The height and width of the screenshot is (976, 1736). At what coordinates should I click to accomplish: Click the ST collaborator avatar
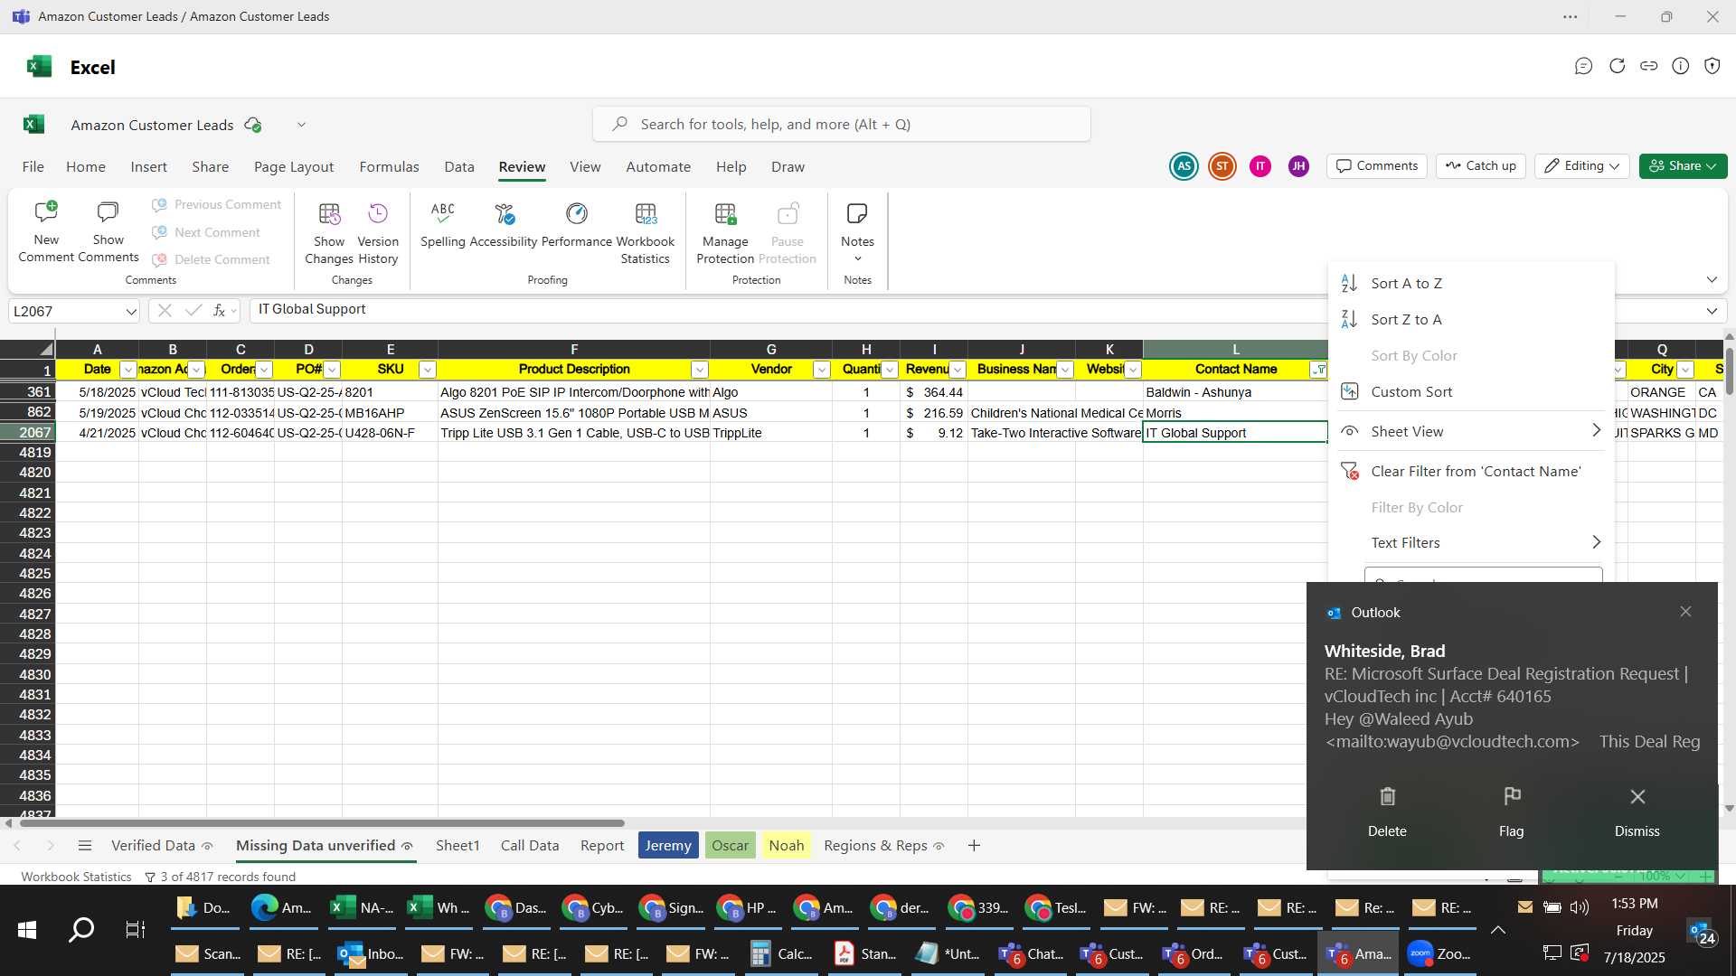1222,166
